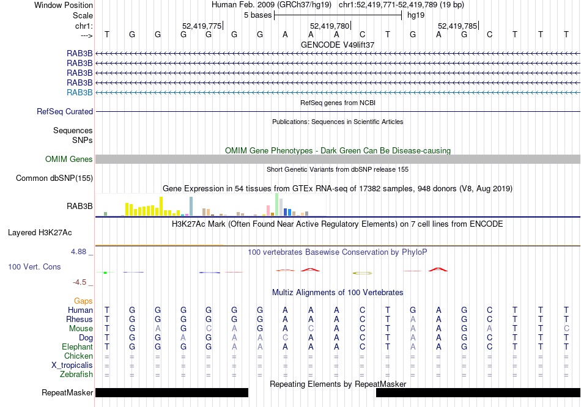The image size is (581, 407).
Task: Click the 52,419,780 coordinate marker
Action: tap(330, 26)
